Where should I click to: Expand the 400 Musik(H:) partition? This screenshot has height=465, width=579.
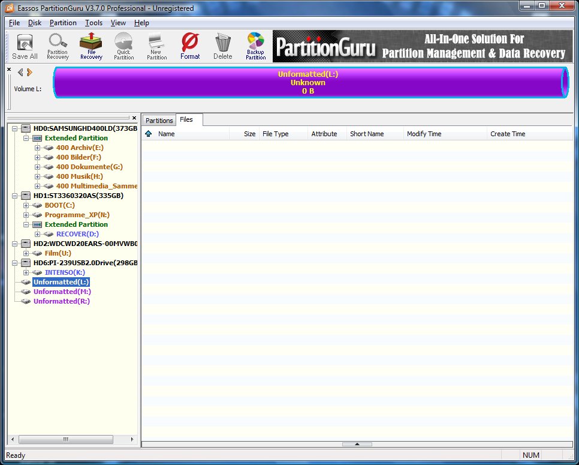37,176
